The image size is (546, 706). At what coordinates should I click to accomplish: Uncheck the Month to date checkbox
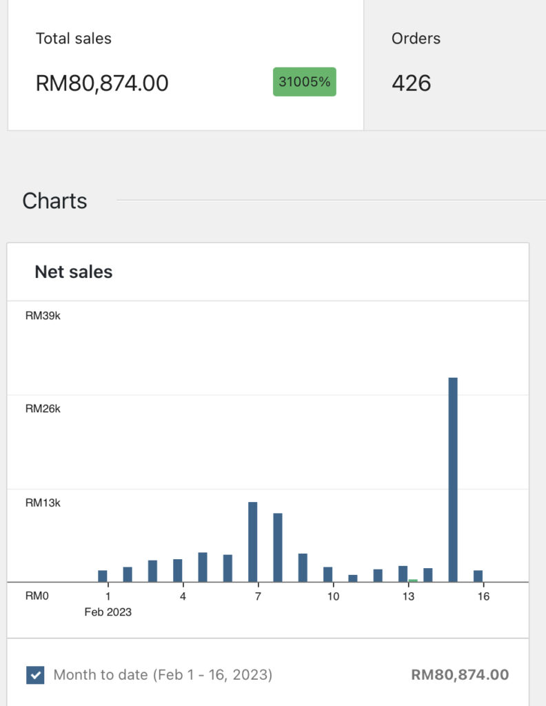tap(35, 675)
